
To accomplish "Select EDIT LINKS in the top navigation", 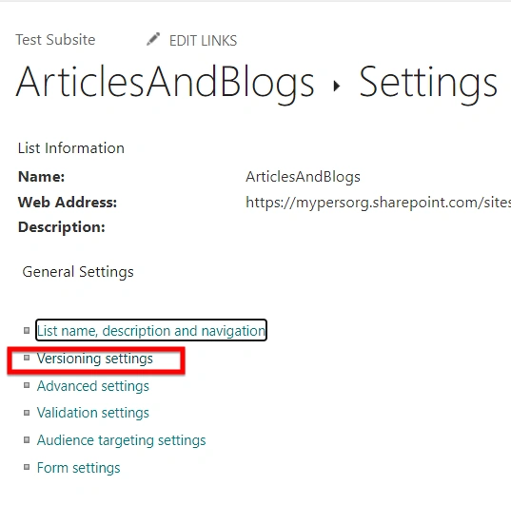I will (203, 41).
